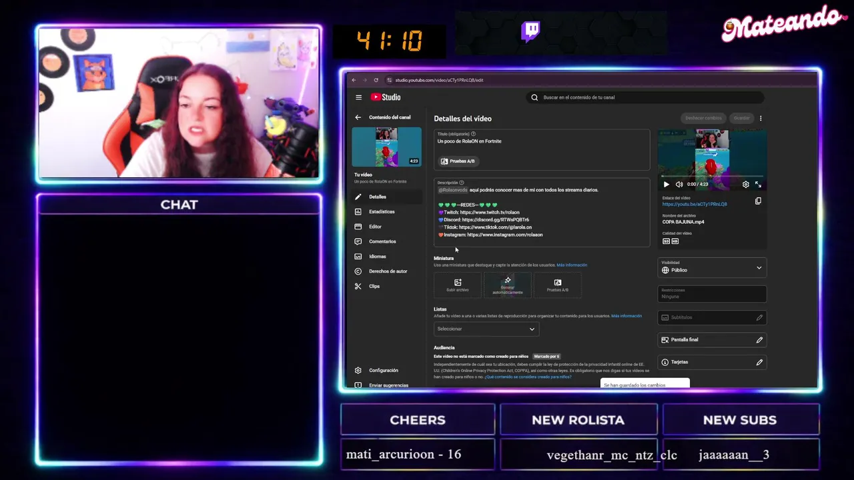Open the Derechos de autor sidebar section
Viewport: 854px width, 480px height.
click(387, 271)
